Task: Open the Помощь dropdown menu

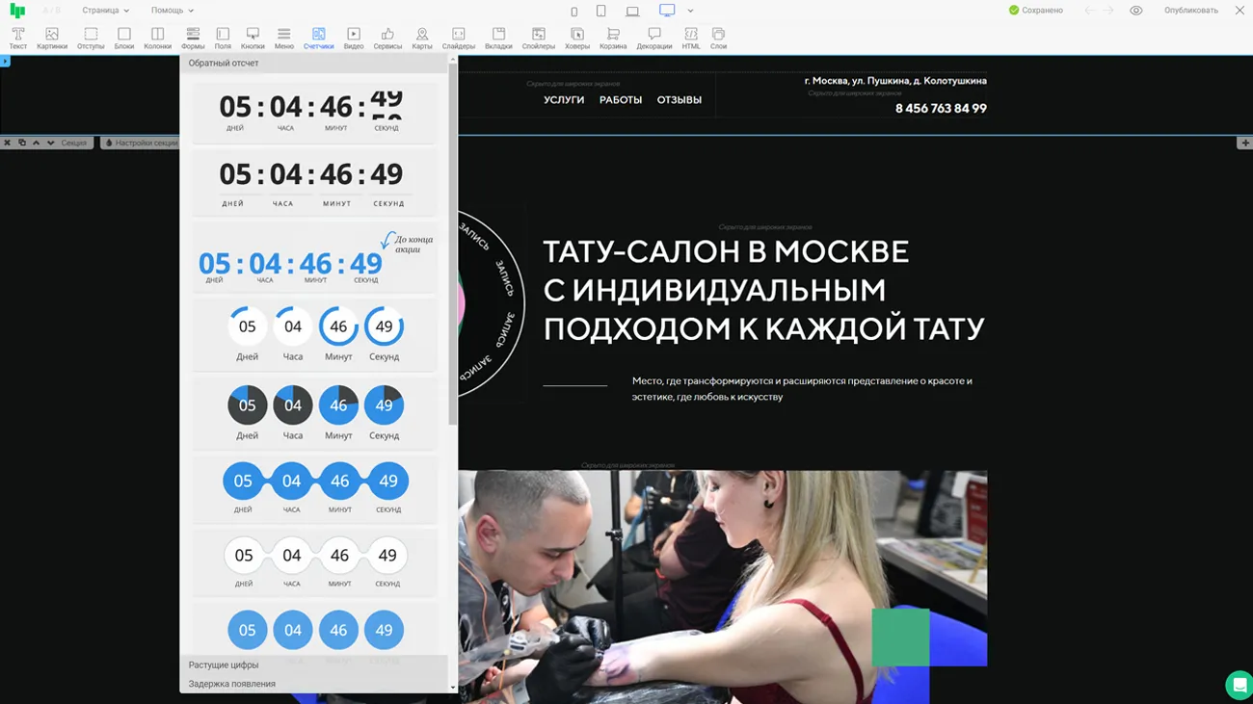Action: (172, 11)
